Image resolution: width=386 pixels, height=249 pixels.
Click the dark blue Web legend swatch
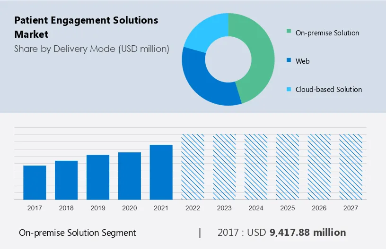click(289, 60)
